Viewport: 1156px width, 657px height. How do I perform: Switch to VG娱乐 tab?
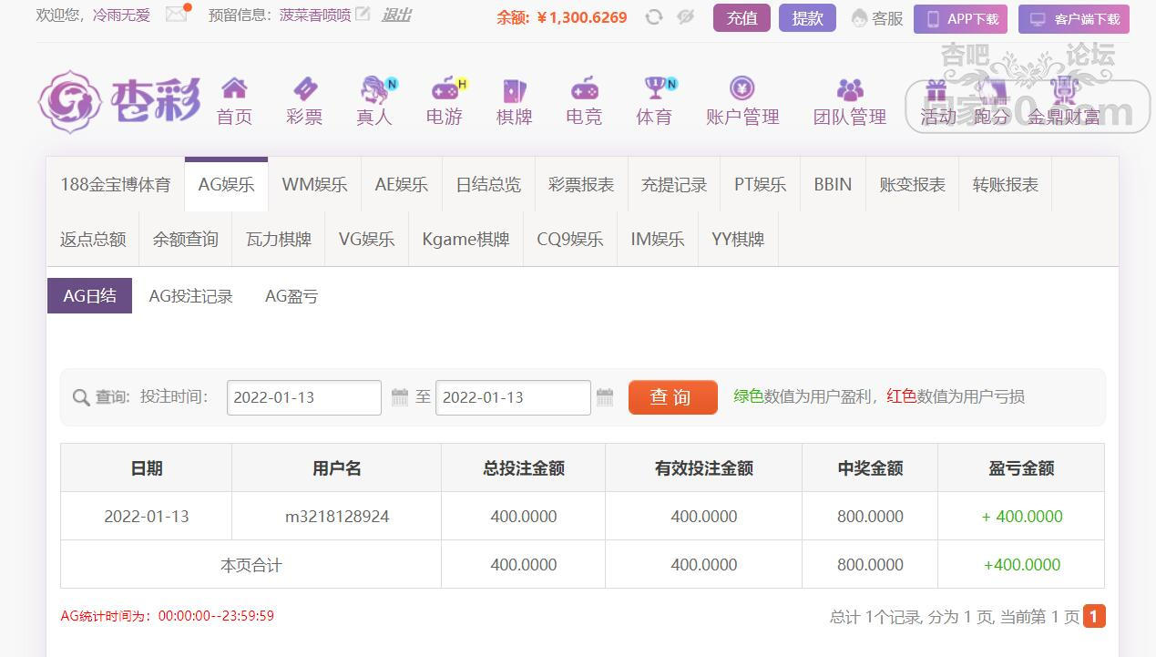click(x=366, y=239)
